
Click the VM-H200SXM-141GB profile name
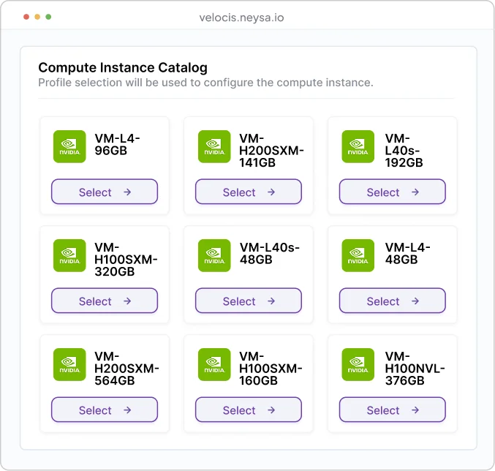click(271, 150)
